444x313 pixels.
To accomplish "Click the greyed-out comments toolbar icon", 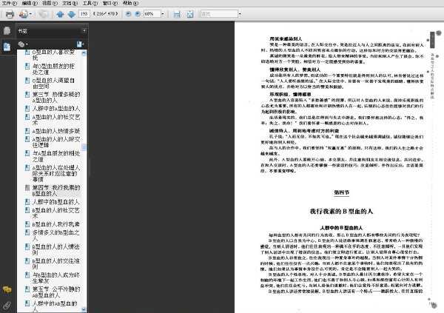I will (x=44, y=14).
